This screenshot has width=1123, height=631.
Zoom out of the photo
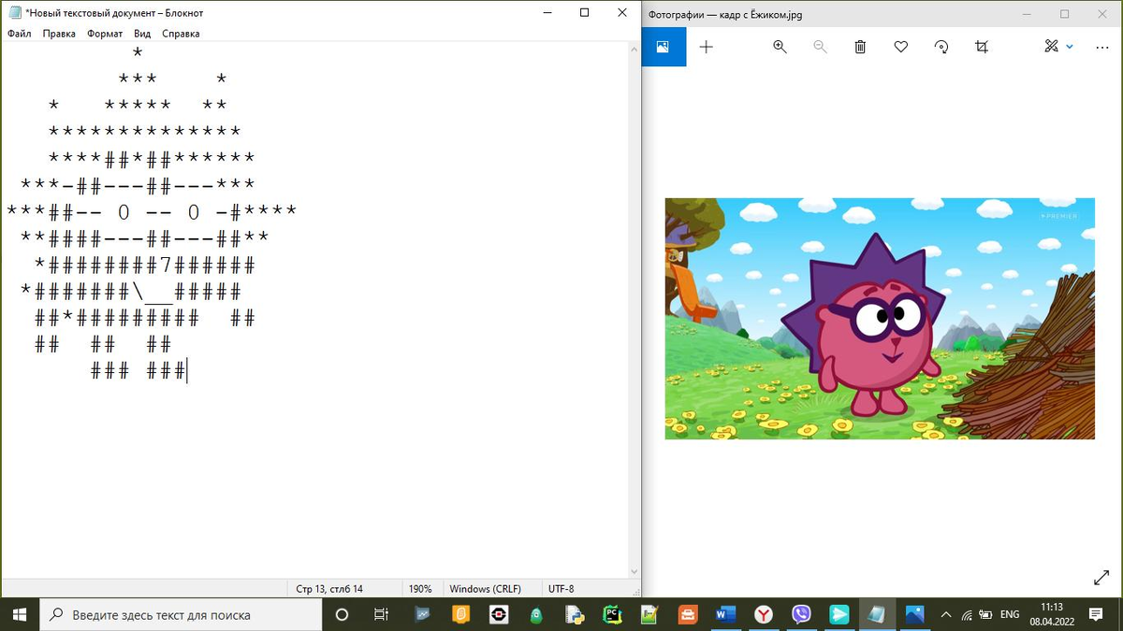click(x=820, y=47)
